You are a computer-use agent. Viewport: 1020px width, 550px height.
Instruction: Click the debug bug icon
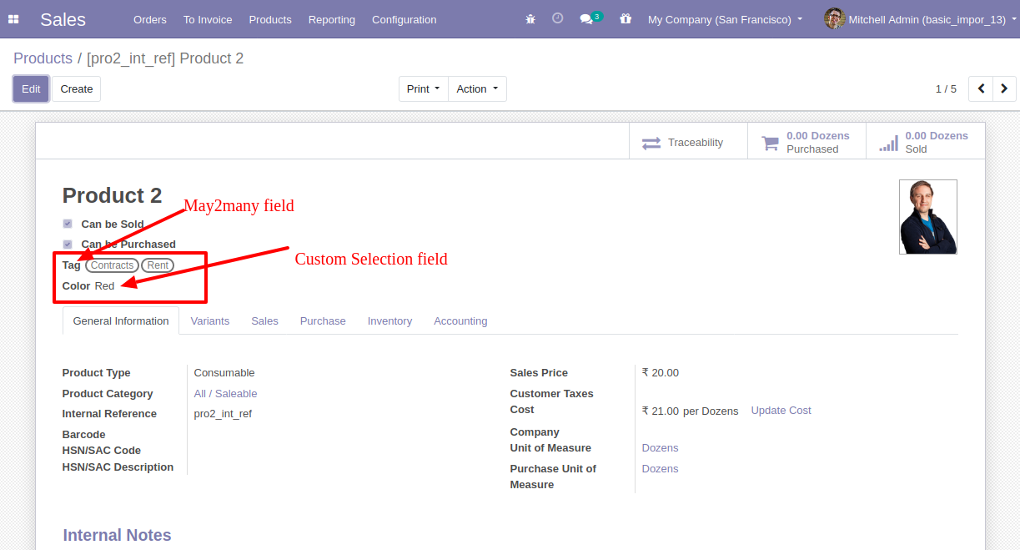pos(530,19)
